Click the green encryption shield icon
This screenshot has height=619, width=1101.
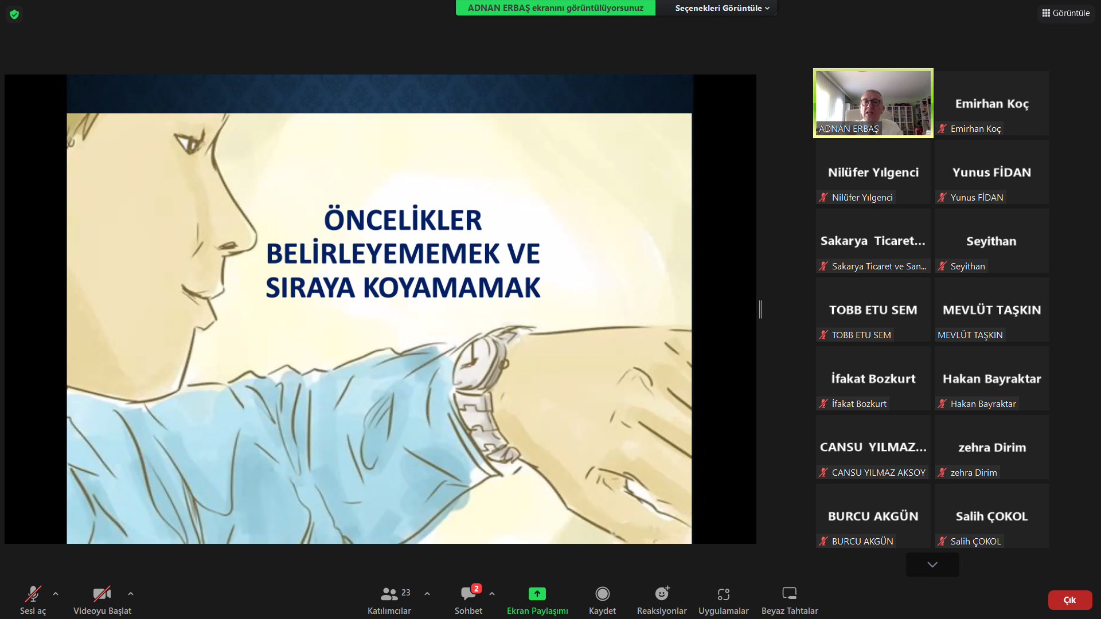click(x=14, y=14)
